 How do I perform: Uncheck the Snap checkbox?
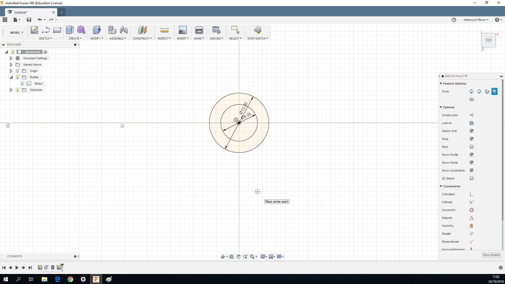(471, 139)
